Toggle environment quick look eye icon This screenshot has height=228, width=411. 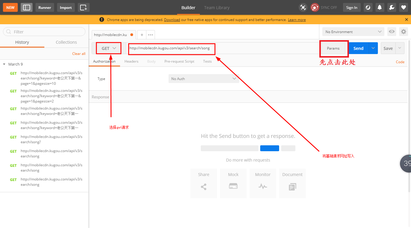pos(392,32)
